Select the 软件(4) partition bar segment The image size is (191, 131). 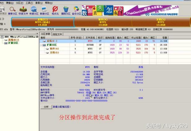pos(103,22)
